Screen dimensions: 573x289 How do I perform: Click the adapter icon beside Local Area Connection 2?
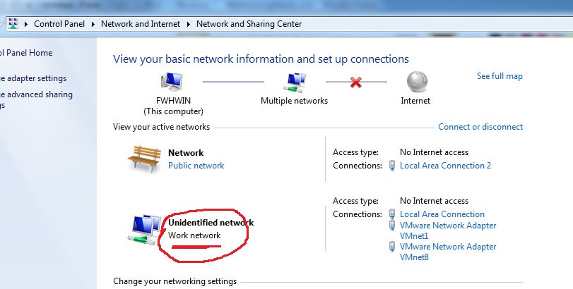(392, 166)
